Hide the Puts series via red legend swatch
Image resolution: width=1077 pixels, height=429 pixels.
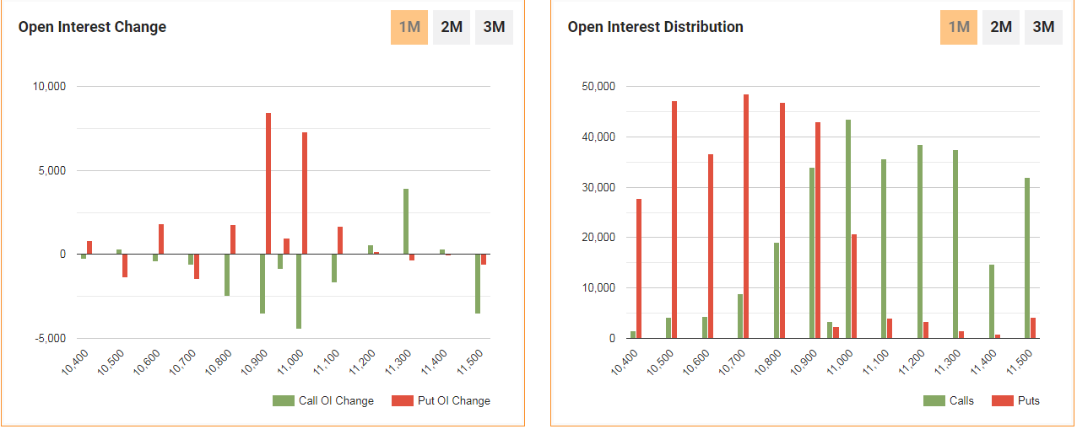tap(1003, 400)
